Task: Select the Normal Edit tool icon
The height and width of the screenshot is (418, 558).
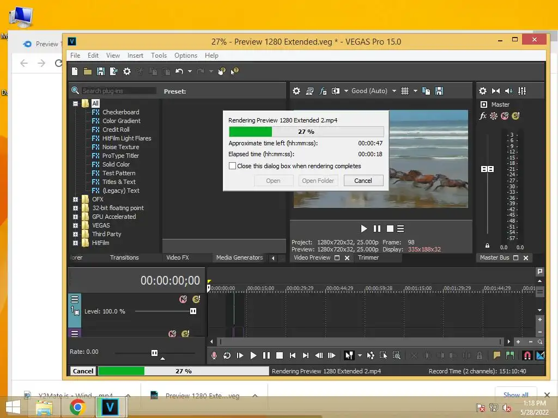Action: point(349,355)
